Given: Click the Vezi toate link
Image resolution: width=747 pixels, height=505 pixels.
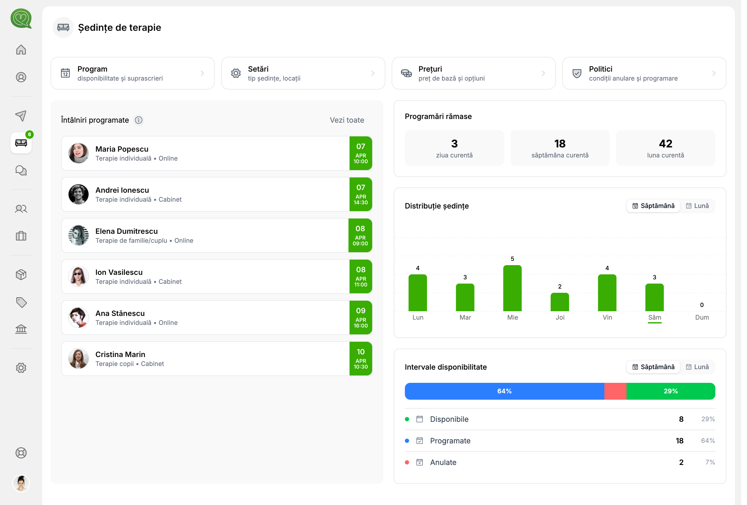Looking at the screenshot, I should pos(347,120).
